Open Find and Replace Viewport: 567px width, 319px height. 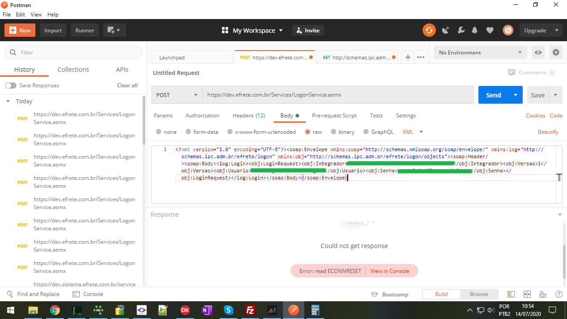tap(33, 294)
